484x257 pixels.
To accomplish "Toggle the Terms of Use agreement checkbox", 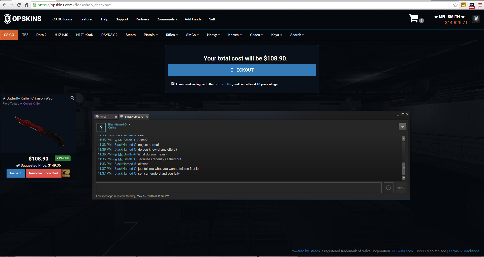I will (173, 83).
